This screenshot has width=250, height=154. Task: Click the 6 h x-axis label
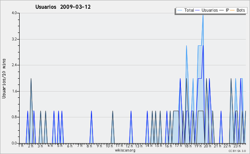70,146
